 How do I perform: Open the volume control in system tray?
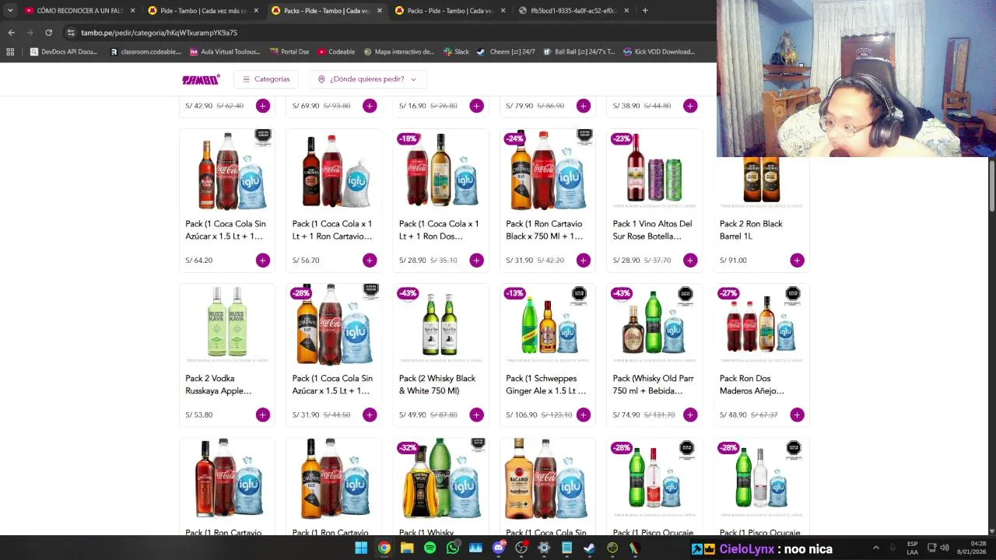(945, 548)
